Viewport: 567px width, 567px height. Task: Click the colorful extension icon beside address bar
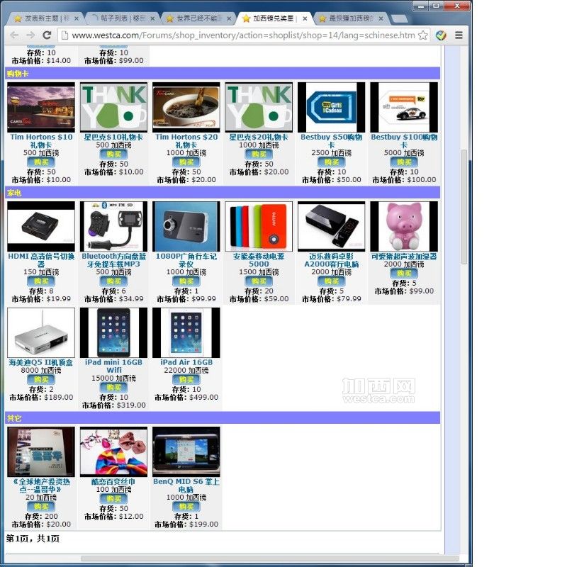coord(441,35)
